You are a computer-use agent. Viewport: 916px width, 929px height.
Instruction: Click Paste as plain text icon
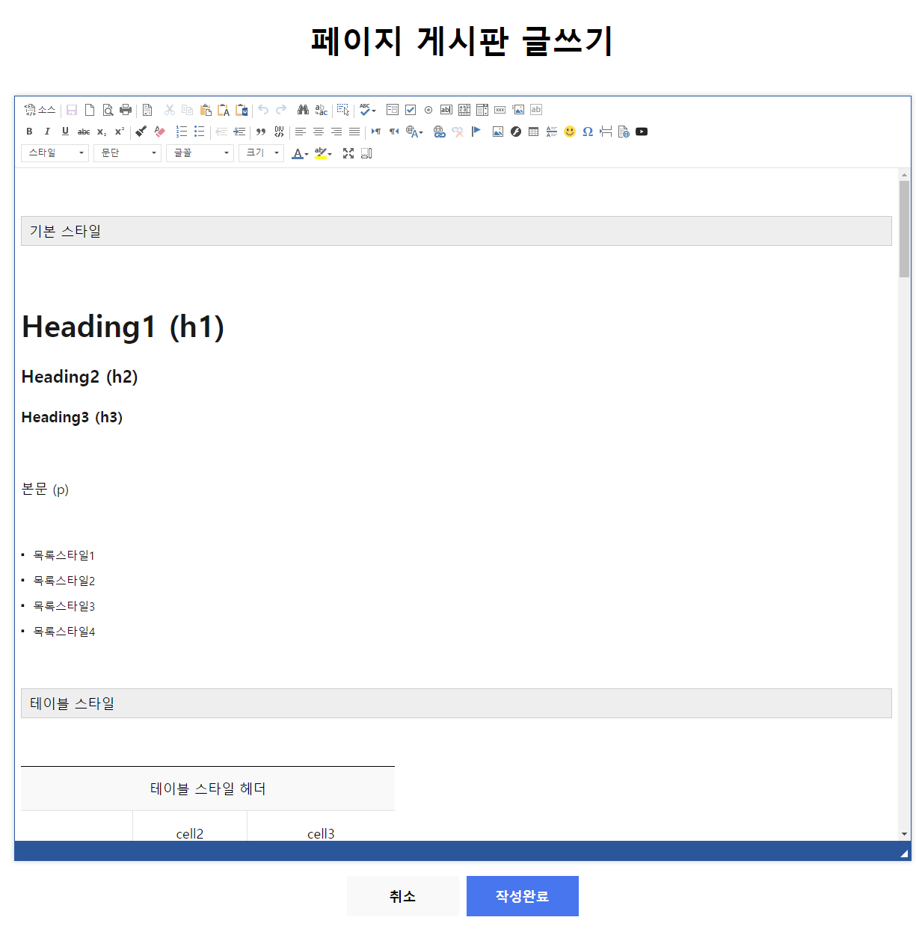click(x=224, y=110)
